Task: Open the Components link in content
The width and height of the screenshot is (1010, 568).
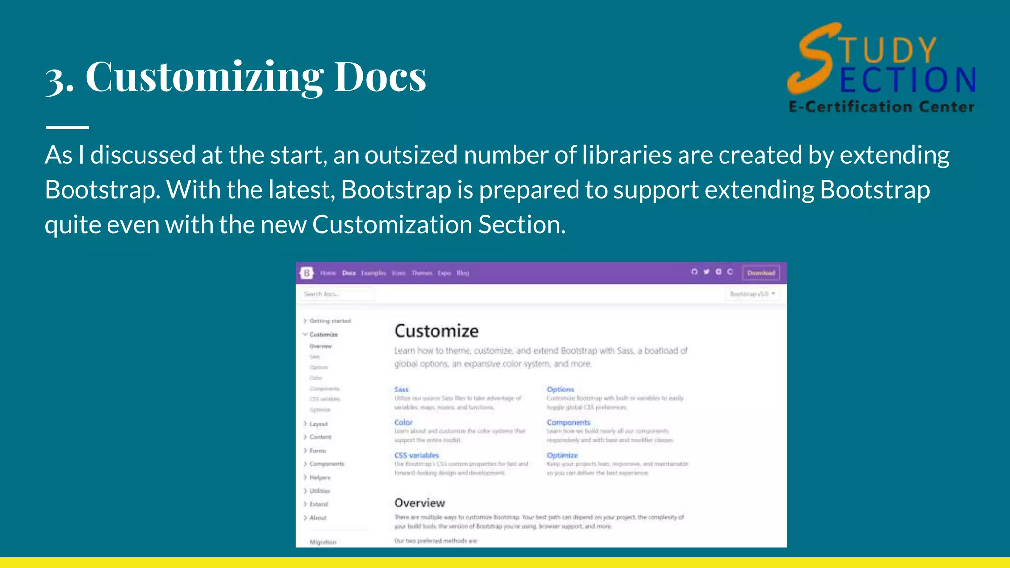Action: click(x=569, y=422)
